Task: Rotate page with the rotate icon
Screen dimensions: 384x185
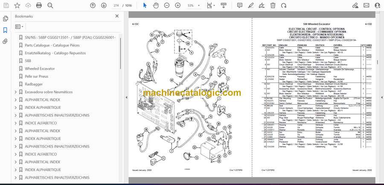Action: point(284,6)
